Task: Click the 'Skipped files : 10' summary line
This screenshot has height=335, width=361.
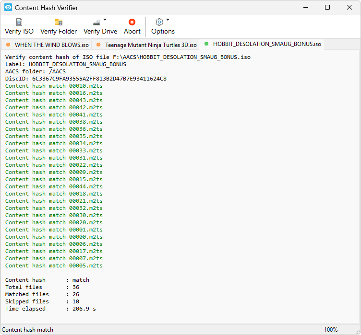Action: click(42, 301)
